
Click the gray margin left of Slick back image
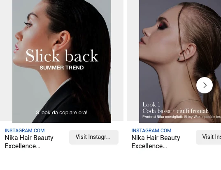6,60
